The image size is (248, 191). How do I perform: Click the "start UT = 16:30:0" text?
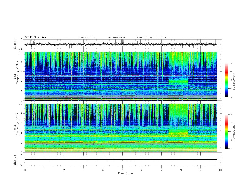[151, 37]
